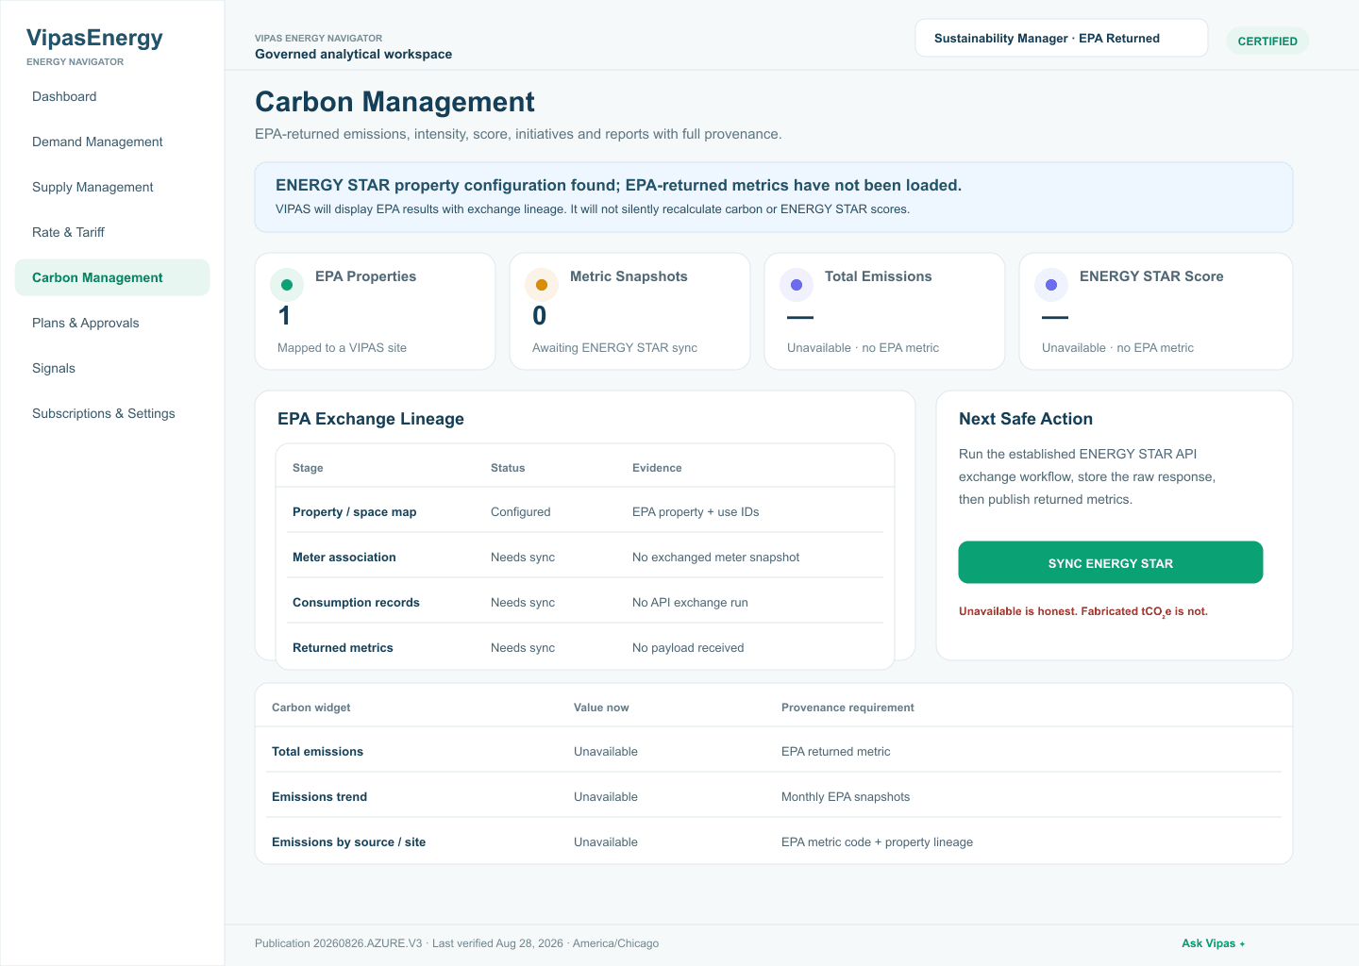Open Subscriptions & Settings
Viewport: 1359px width, 966px height.
[112, 413]
